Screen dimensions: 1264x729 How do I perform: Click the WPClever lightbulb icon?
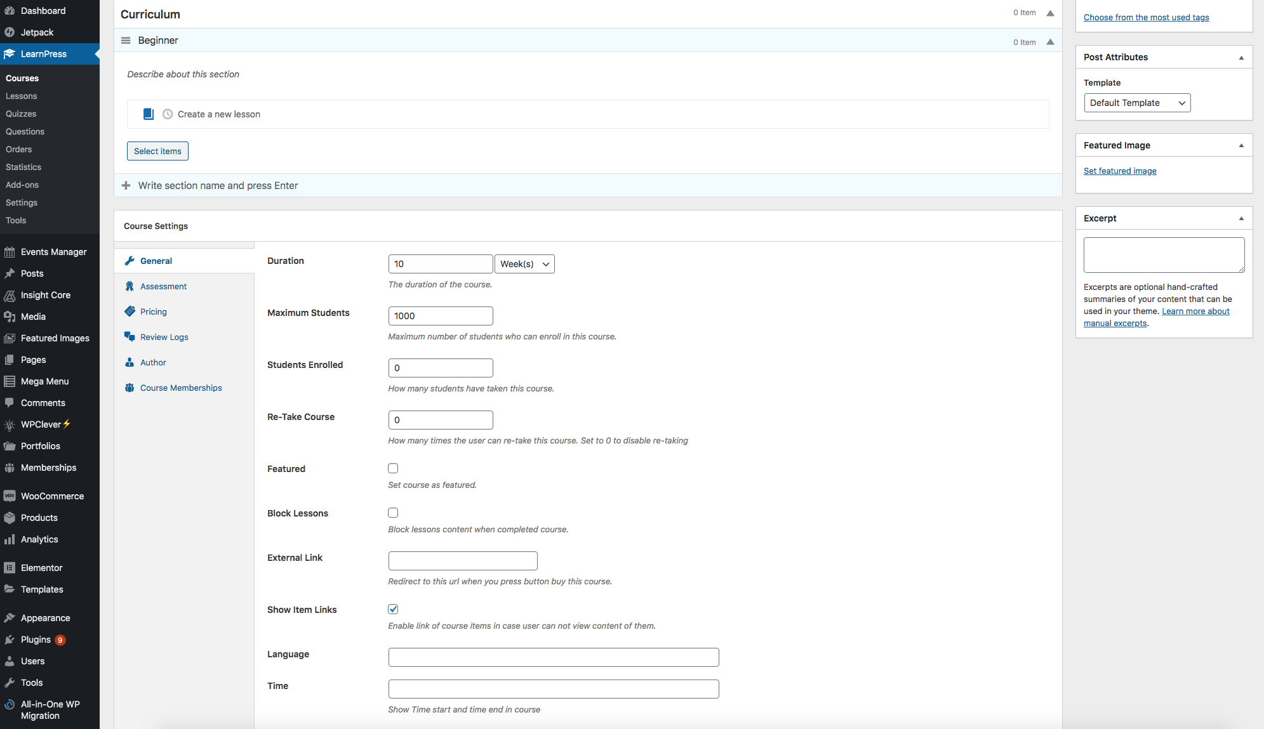(x=10, y=424)
